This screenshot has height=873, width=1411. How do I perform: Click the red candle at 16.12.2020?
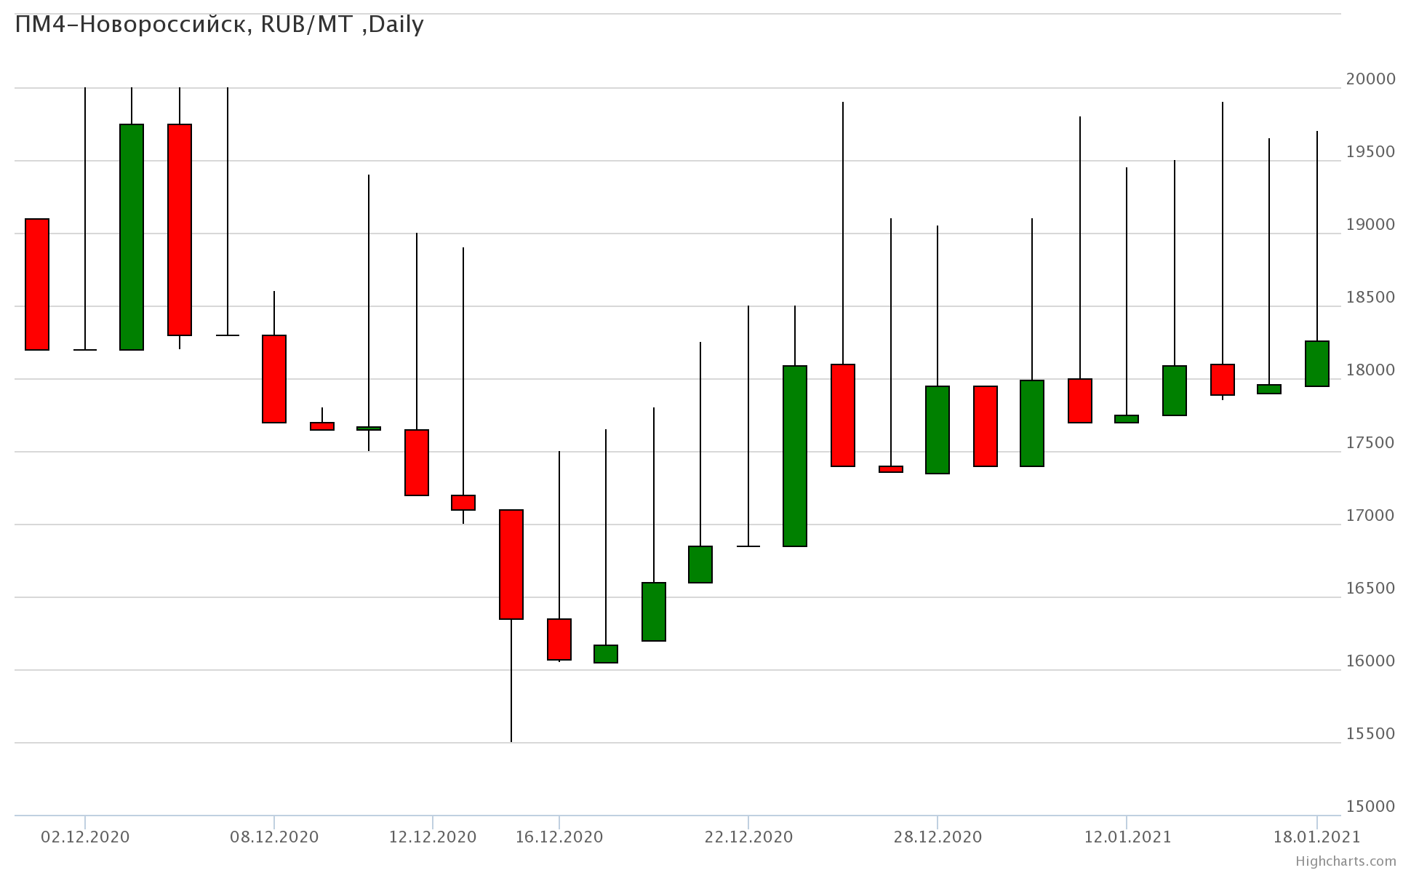(559, 639)
